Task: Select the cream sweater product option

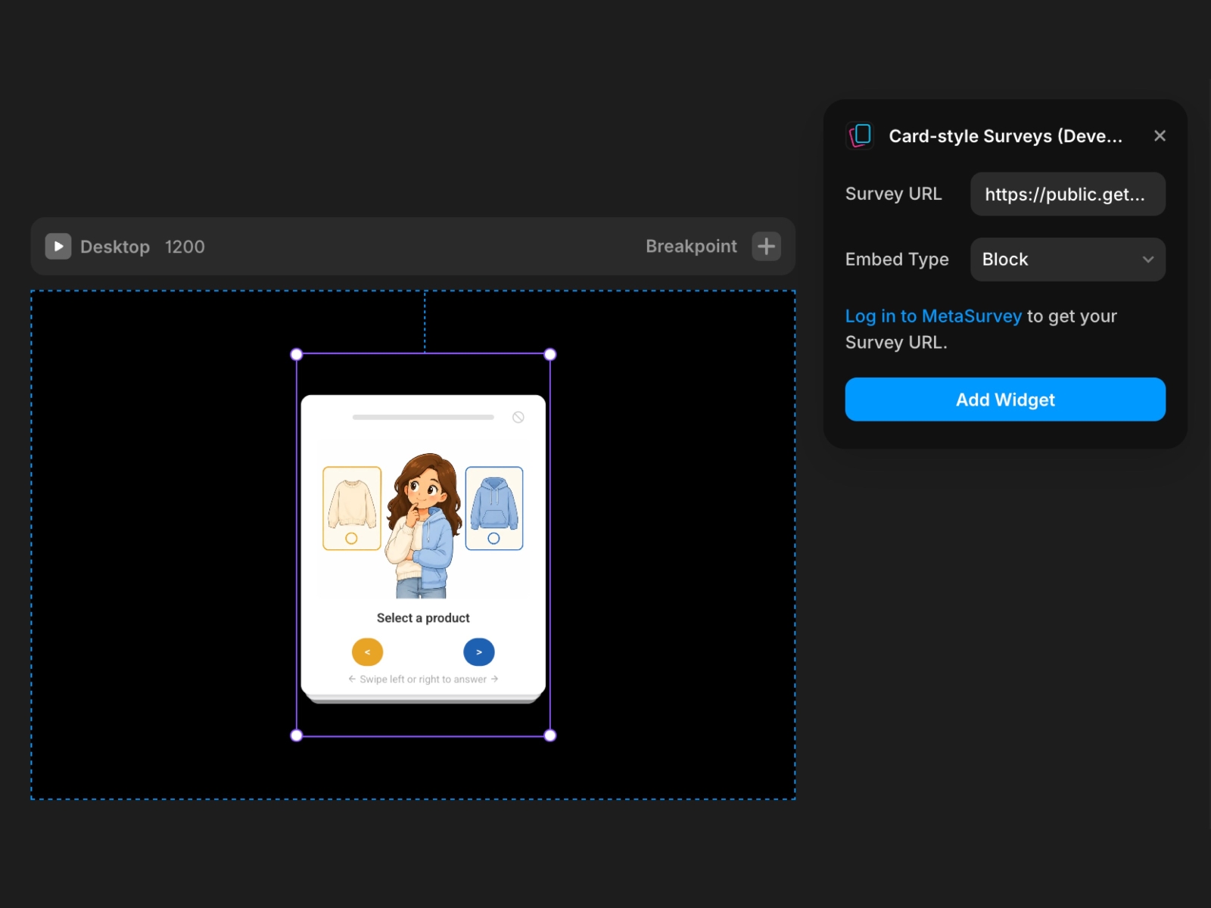Action: 352,508
